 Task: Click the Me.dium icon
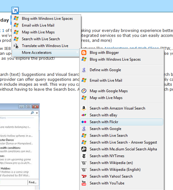point(84,149)
